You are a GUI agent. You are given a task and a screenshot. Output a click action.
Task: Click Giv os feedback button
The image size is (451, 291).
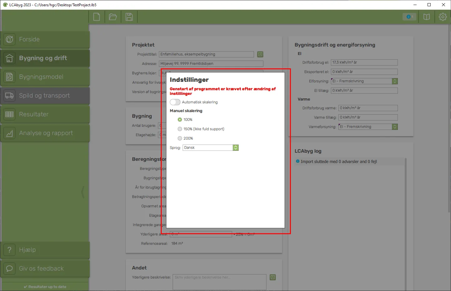pos(45,269)
